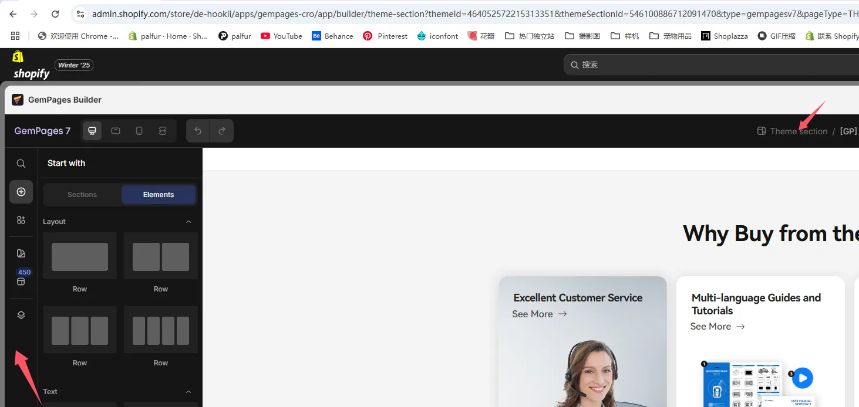Screen dimensions: 859x407
Task: Collapse the Text section
Action: click(x=188, y=392)
